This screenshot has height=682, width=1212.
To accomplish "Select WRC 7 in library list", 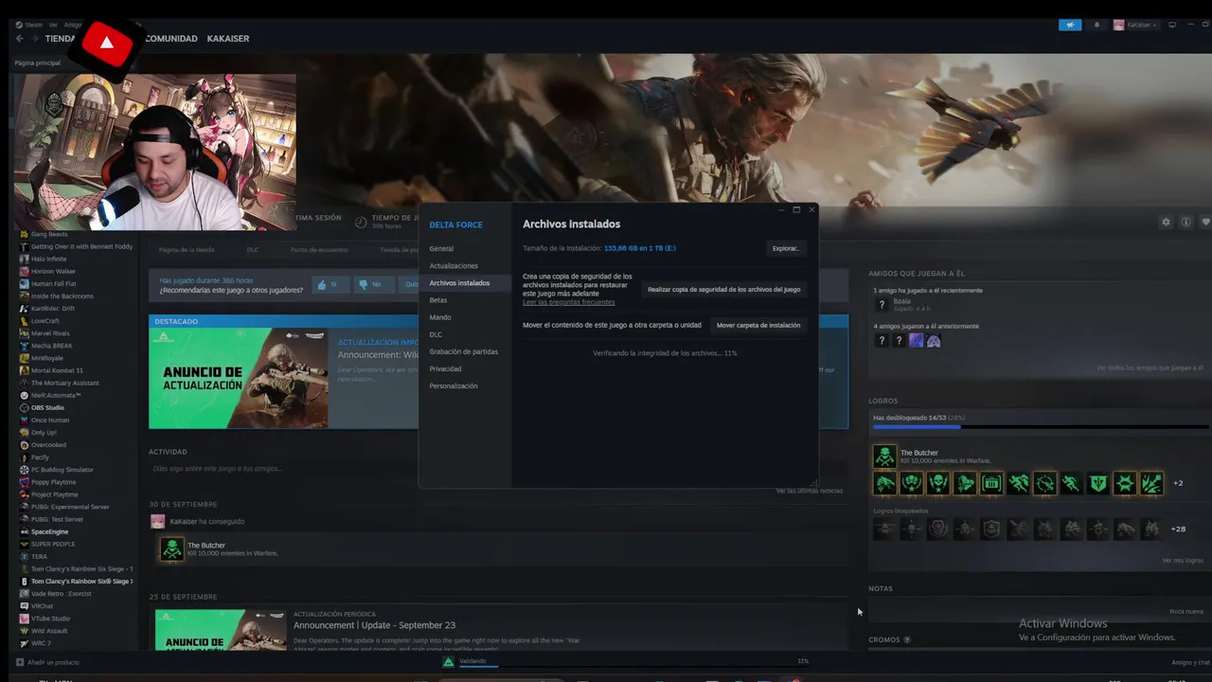I will [x=41, y=643].
